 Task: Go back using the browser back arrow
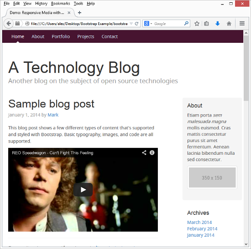click(x=9, y=24)
